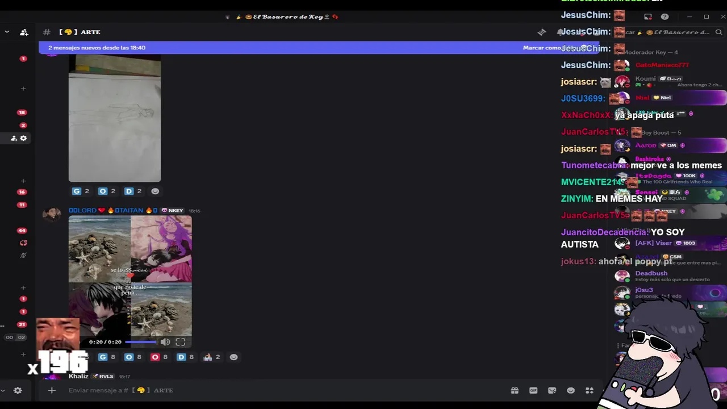Collapse the Moderador Key role group heading
This screenshot has width=727, height=409.
coord(651,52)
